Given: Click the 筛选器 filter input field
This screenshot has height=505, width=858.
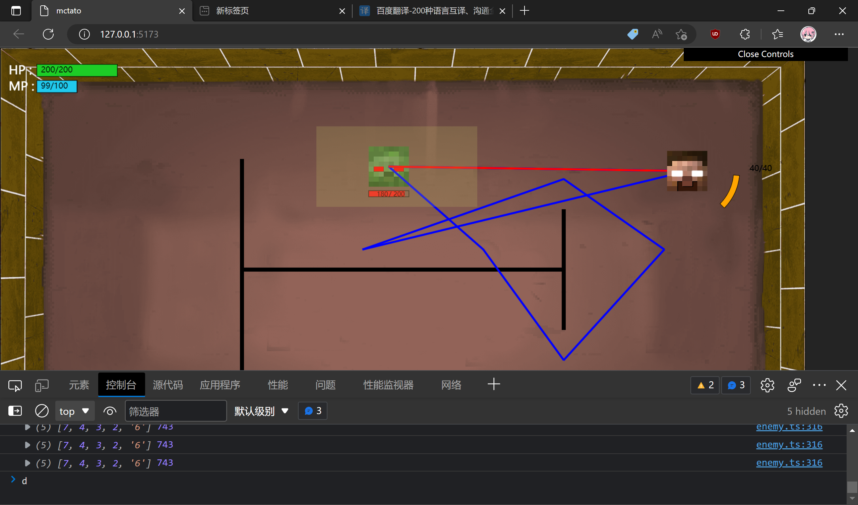Looking at the screenshot, I should pos(175,411).
